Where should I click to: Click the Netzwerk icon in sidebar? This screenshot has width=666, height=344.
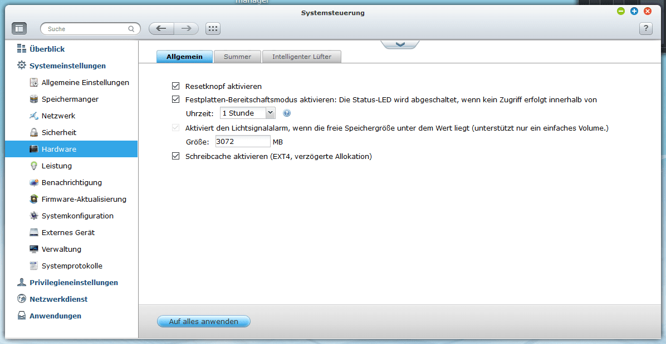tap(34, 116)
